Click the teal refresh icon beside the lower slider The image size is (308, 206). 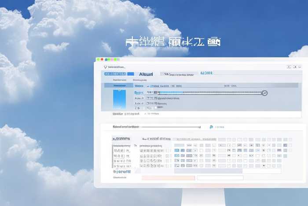(x=211, y=127)
